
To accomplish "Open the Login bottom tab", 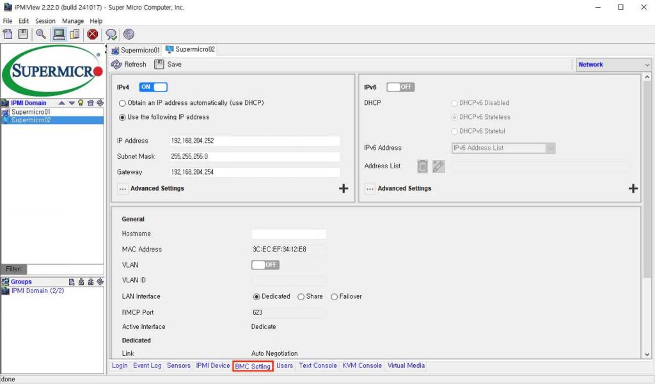I will tap(120, 365).
